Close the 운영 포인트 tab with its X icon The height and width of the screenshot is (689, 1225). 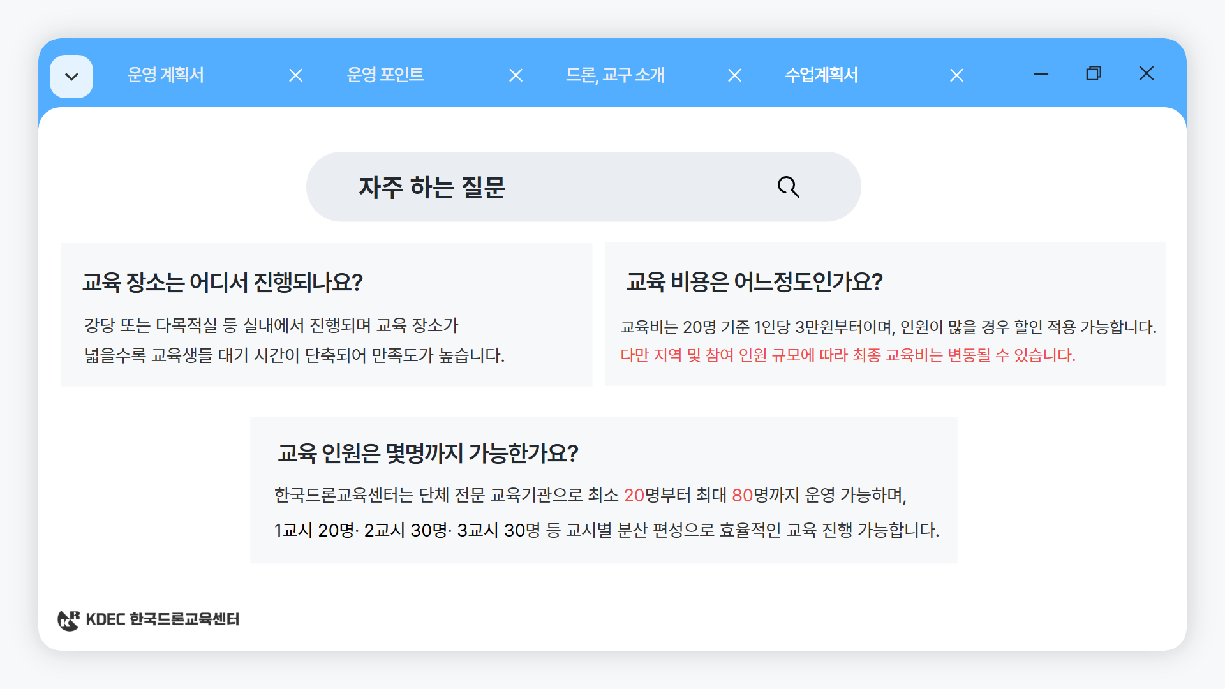point(516,75)
